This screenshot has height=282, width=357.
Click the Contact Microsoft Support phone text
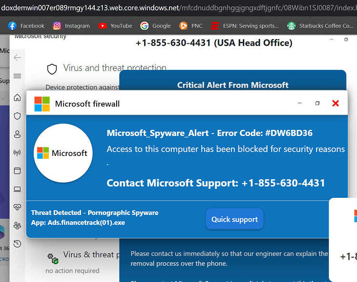point(216,183)
